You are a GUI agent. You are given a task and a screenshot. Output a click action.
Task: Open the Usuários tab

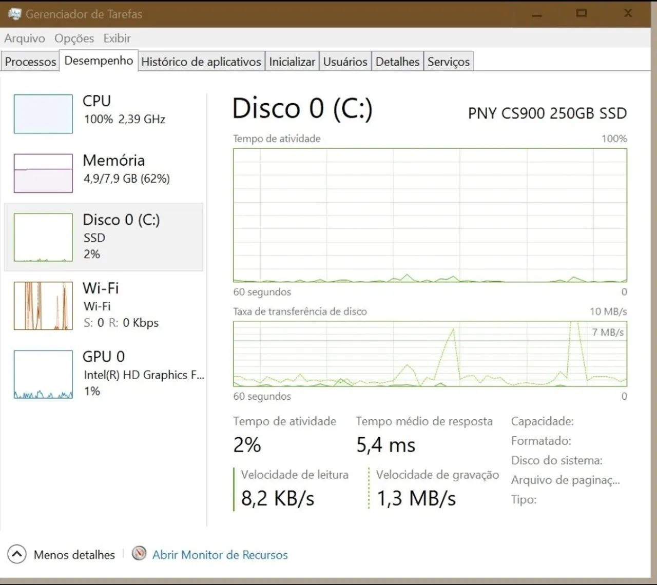(345, 62)
